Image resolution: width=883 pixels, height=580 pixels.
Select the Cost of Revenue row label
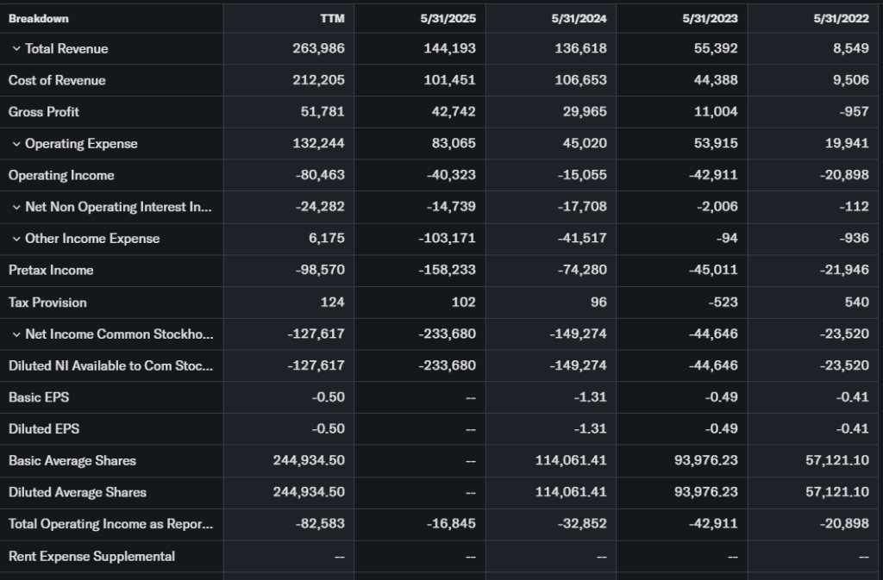click(57, 80)
